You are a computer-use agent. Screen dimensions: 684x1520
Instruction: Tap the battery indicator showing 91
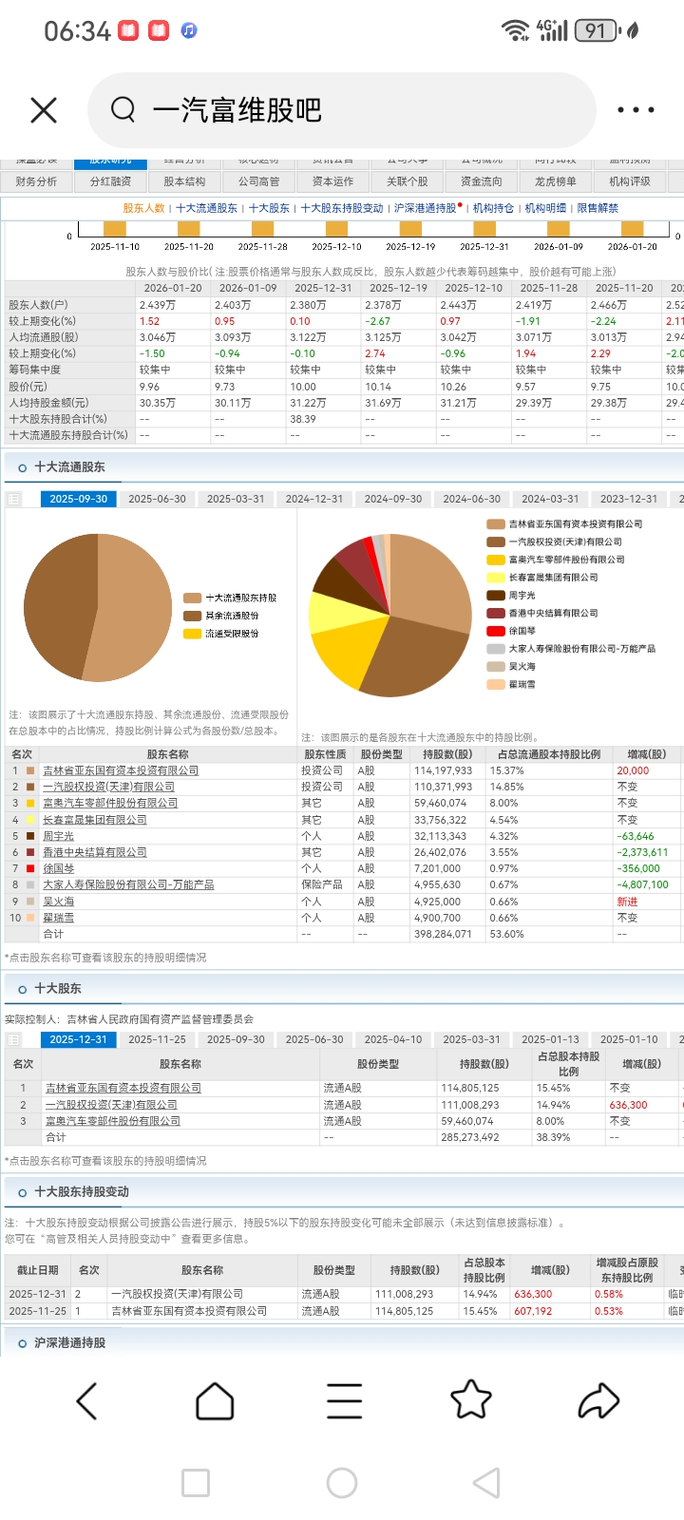click(x=596, y=30)
